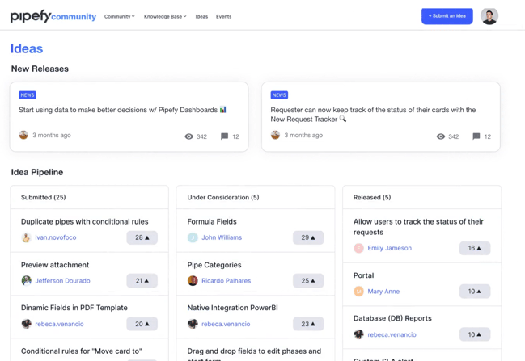Click rebeca.venancio avatar under Native Integration PowerBI
Image resolution: width=525 pixels, height=361 pixels.
pos(193,324)
